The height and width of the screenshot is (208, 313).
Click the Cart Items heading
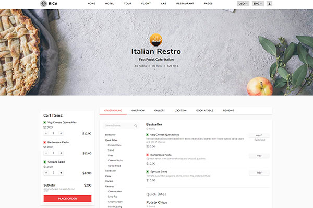pos(53,115)
